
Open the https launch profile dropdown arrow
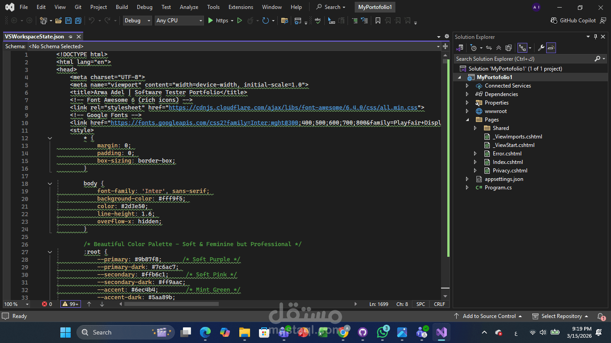[232, 21]
